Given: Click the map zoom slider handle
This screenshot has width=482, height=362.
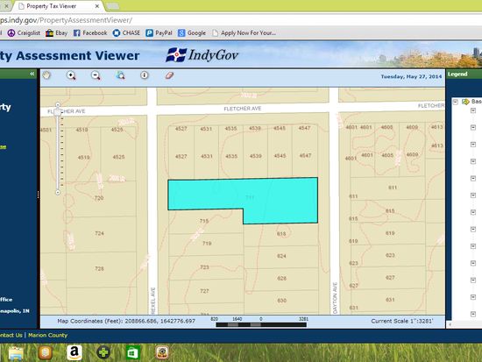Looking at the screenshot, I should pyautogui.click(x=58, y=112).
